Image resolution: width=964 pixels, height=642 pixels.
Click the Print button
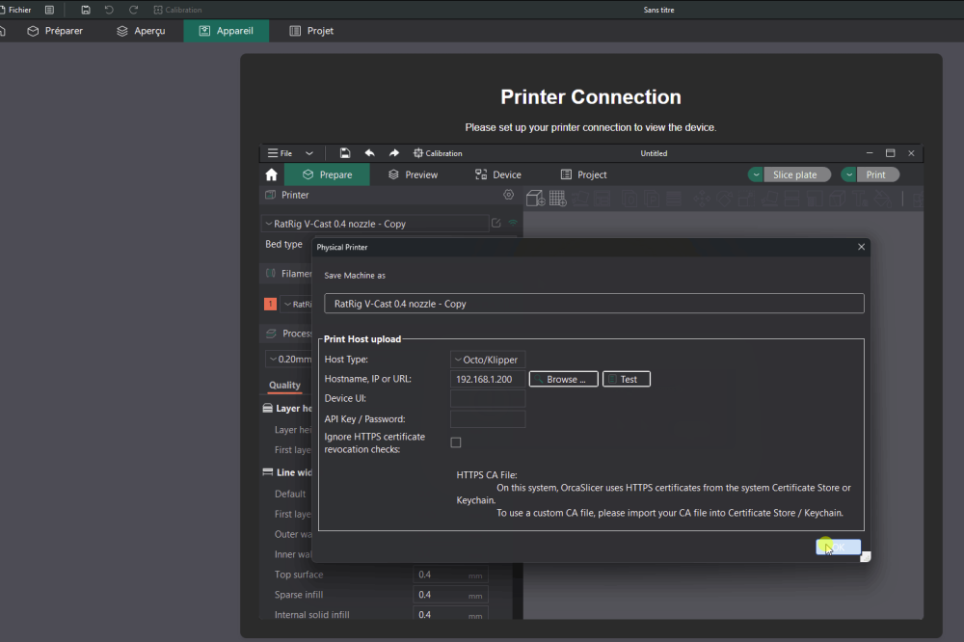pyautogui.click(x=876, y=174)
